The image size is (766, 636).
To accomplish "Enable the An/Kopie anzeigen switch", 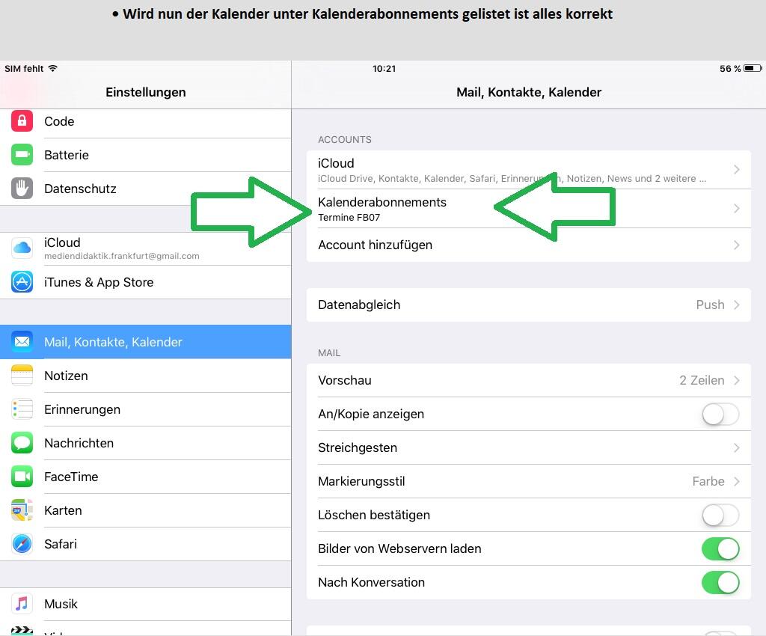I will (720, 414).
